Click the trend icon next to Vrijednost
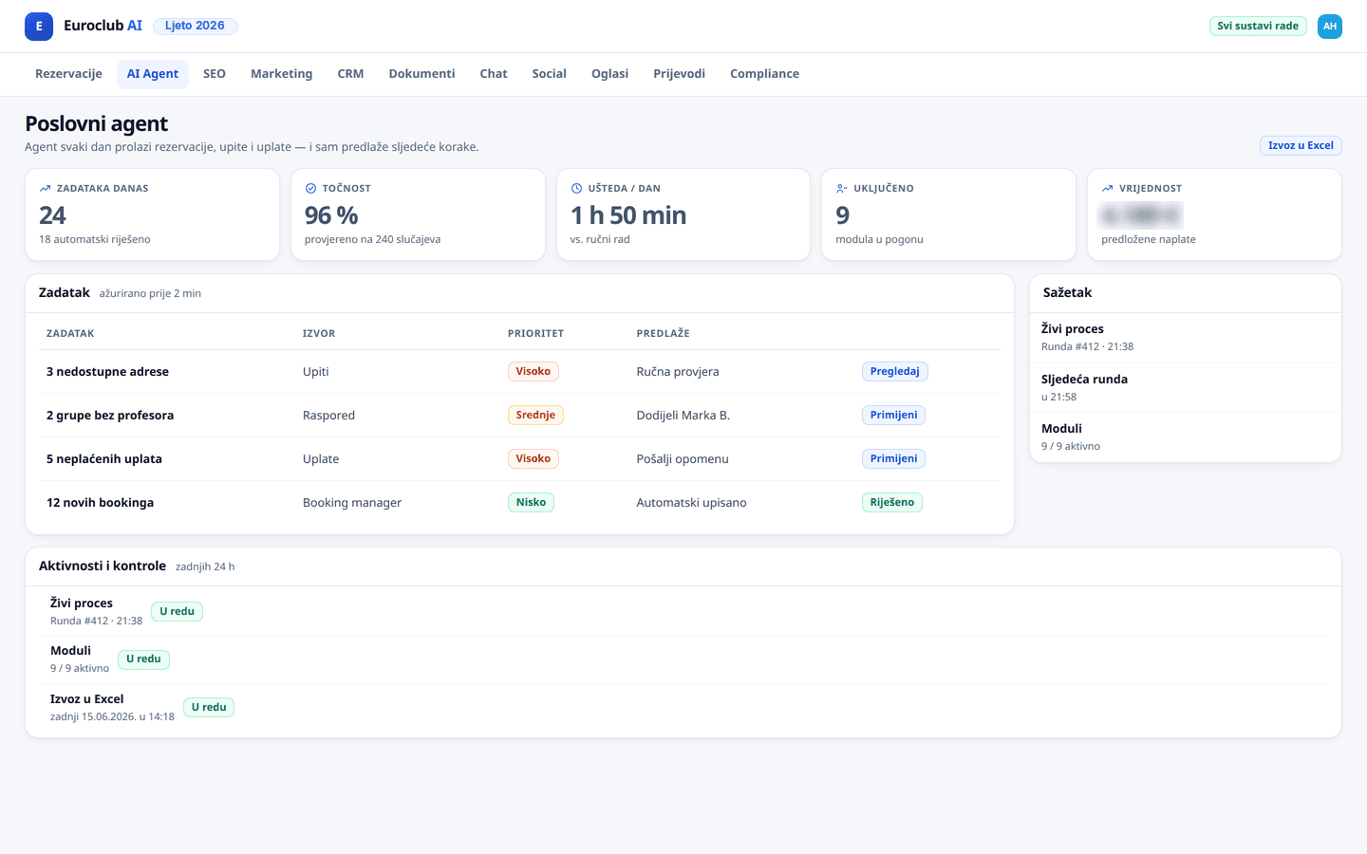Viewport: 1367px width, 854px height. (1108, 189)
